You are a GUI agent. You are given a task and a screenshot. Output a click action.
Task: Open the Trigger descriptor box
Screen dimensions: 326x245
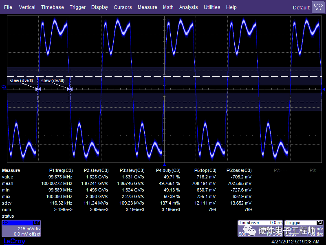click(304, 228)
